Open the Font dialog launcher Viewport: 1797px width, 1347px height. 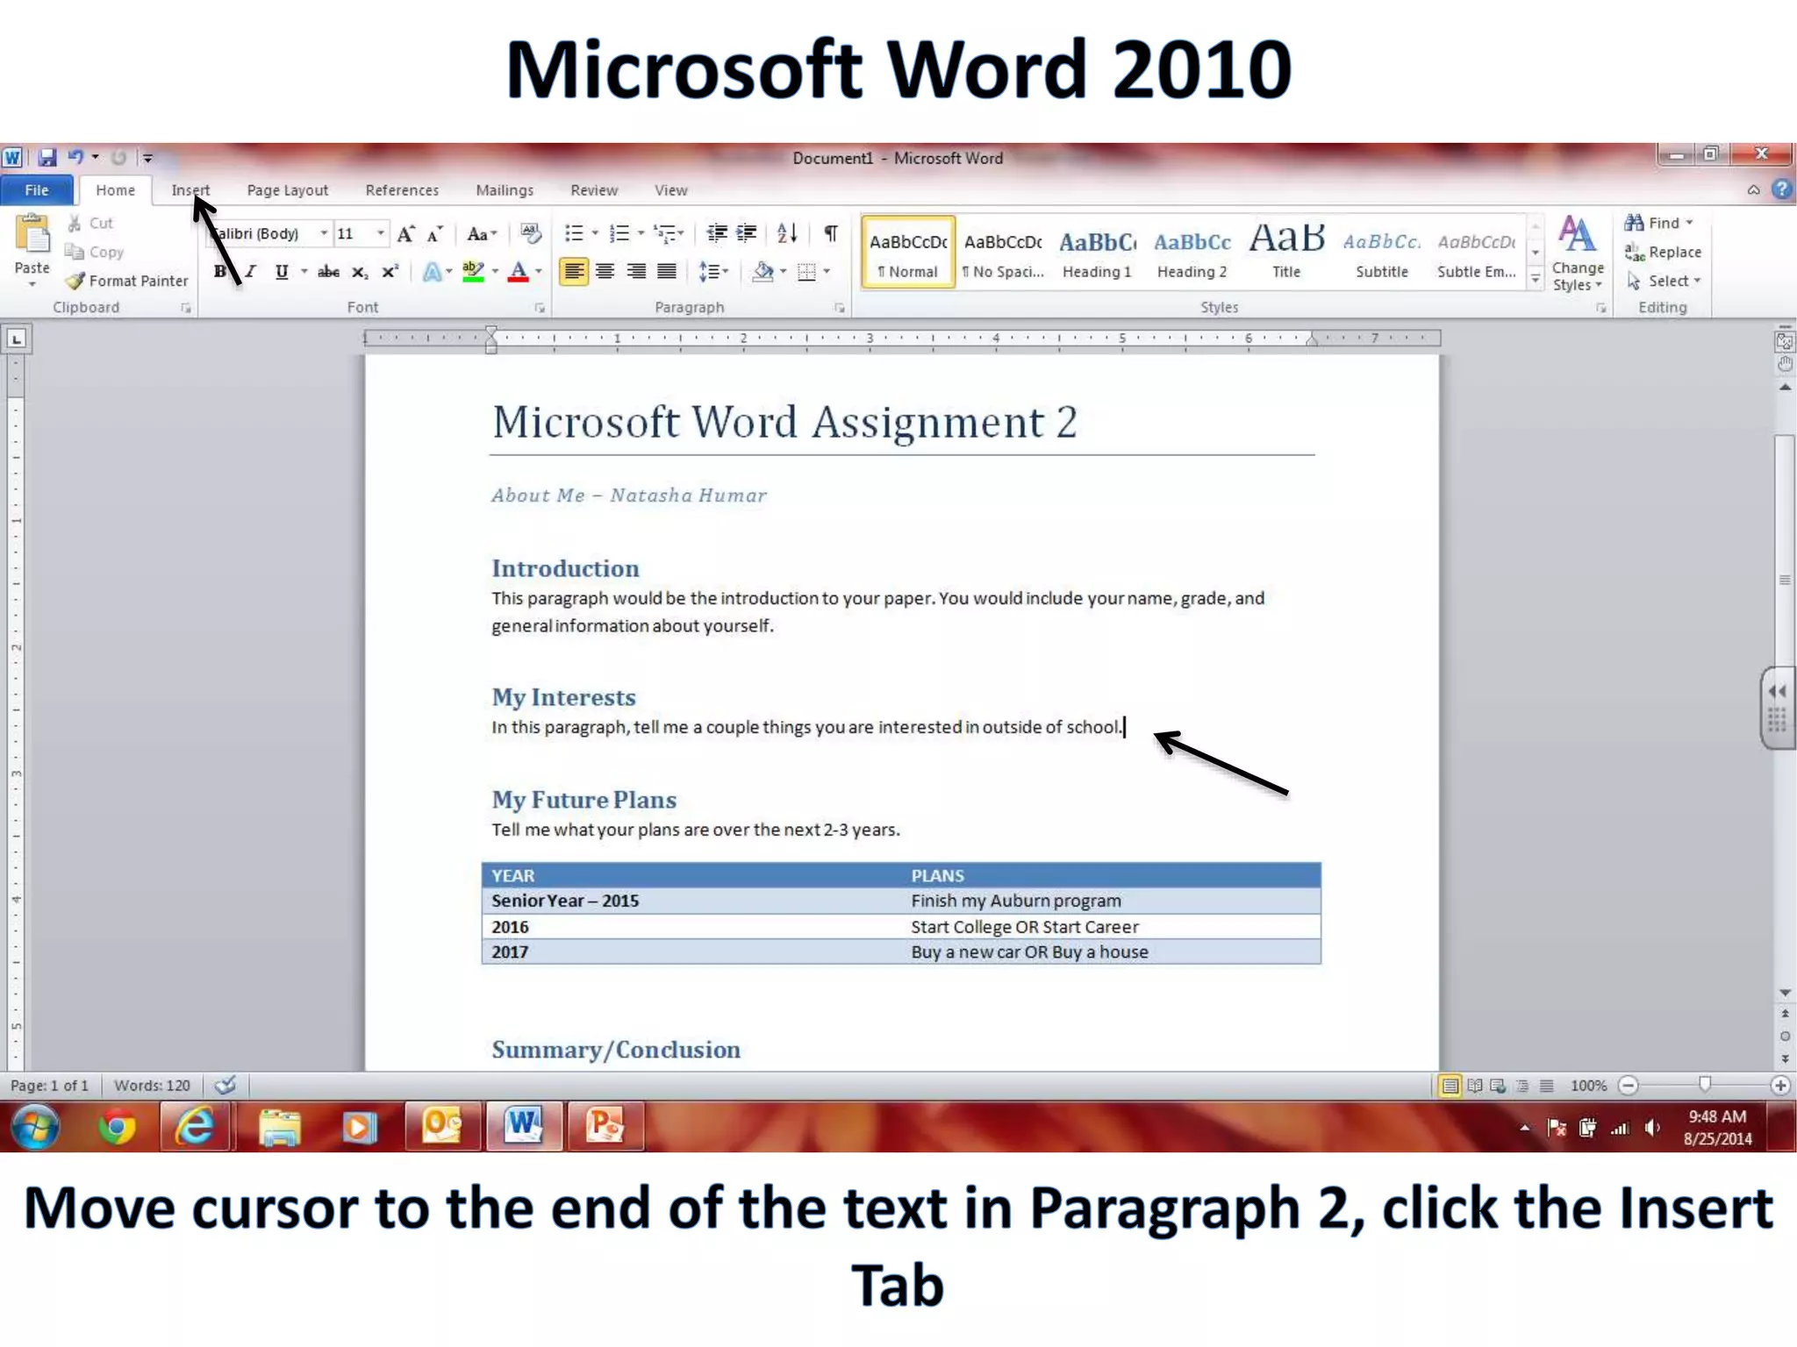(x=540, y=308)
